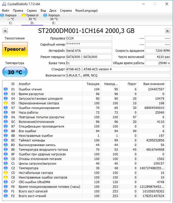Click the 7200 RPM rotation speed field
173x203 pixels.
(x=158, y=51)
